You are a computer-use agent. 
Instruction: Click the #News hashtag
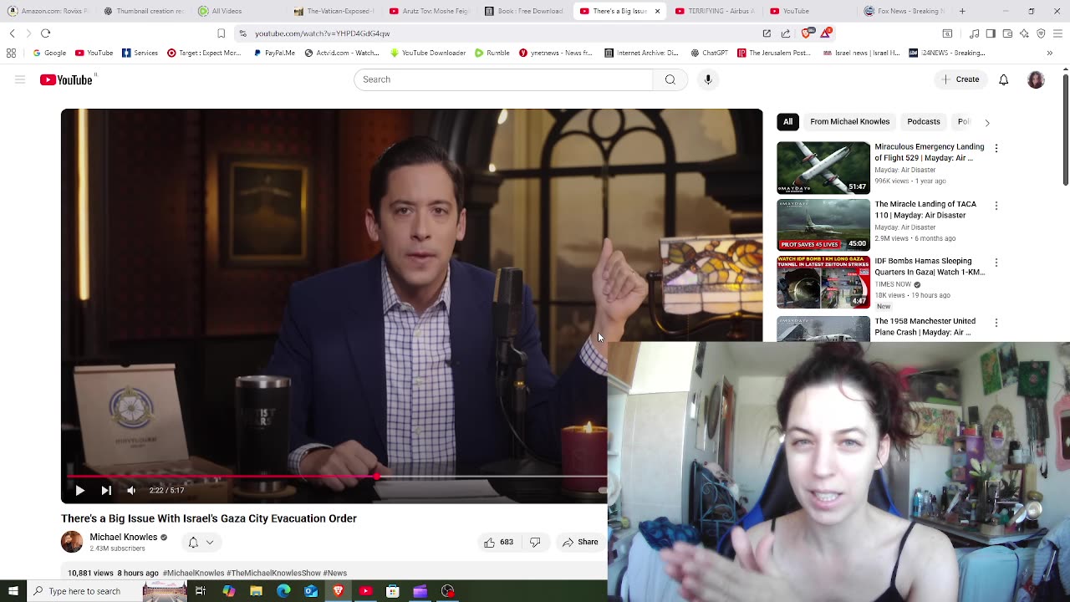click(334, 574)
